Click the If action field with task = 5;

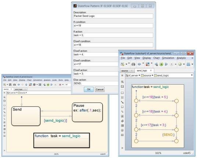pos(113,35)
